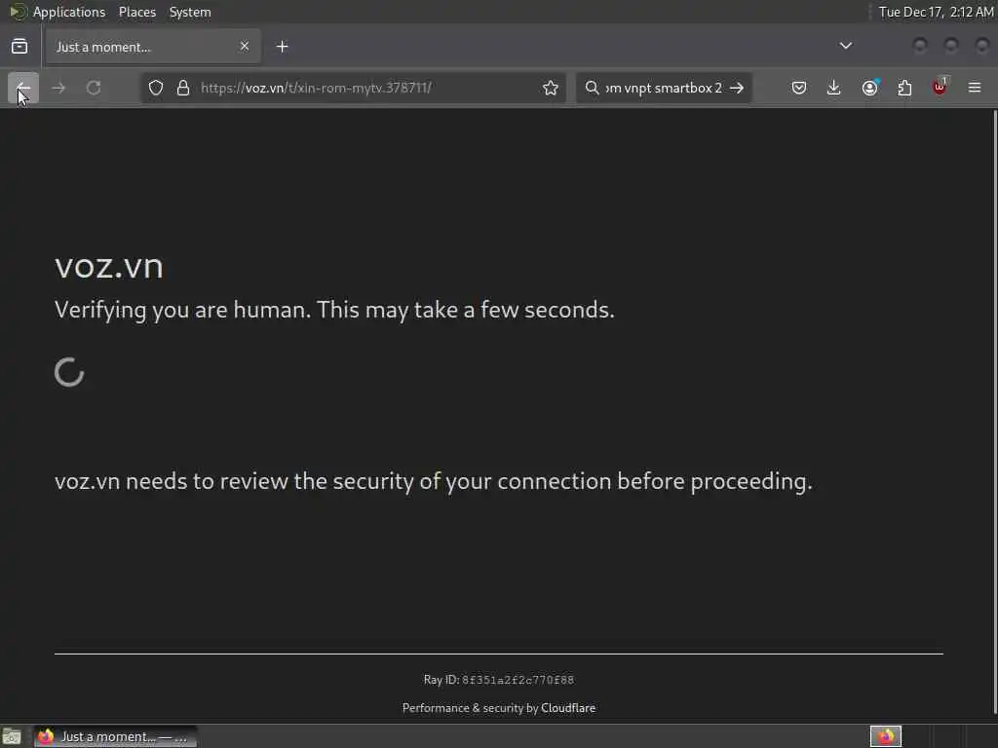
Task: Open the Extensions puzzle icon
Action: [904, 88]
